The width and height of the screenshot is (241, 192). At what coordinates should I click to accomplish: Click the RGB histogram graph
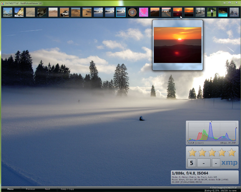pyautogui.click(x=212, y=131)
